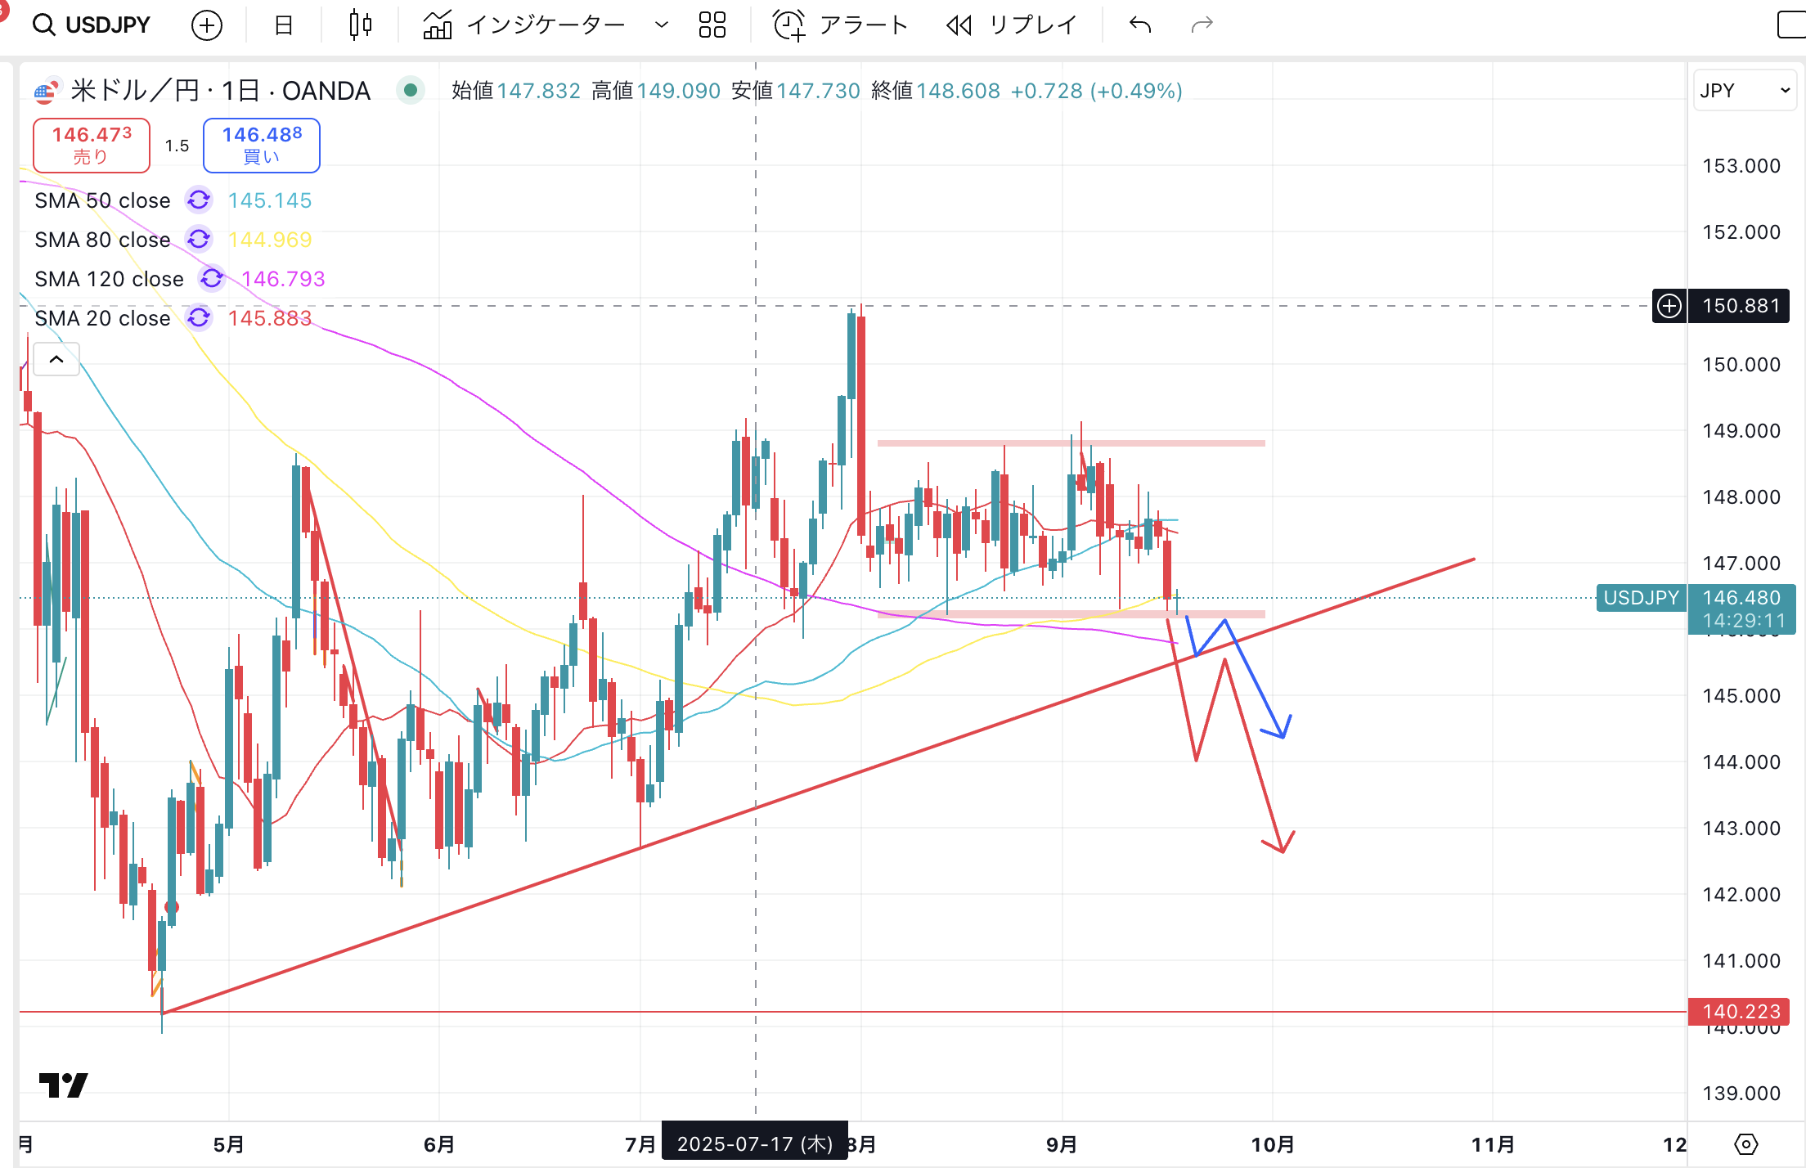1806x1168 pixels.
Task: Redo the last chart action
Action: (x=1202, y=25)
